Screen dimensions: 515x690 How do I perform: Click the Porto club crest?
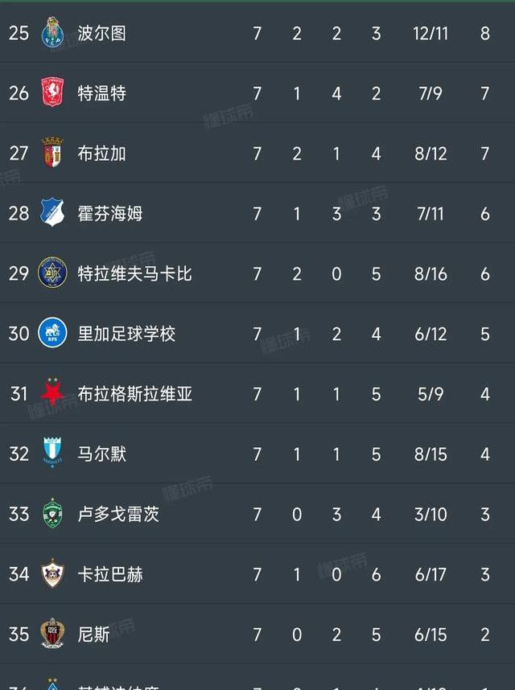click(51, 33)
